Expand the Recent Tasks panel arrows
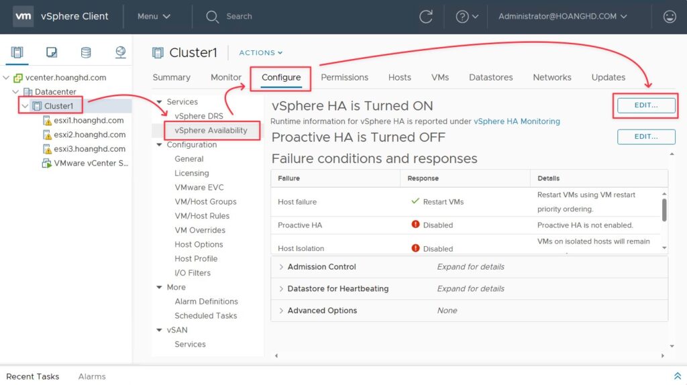The width and height of the screenshot is (687, 385). [678, 376]
